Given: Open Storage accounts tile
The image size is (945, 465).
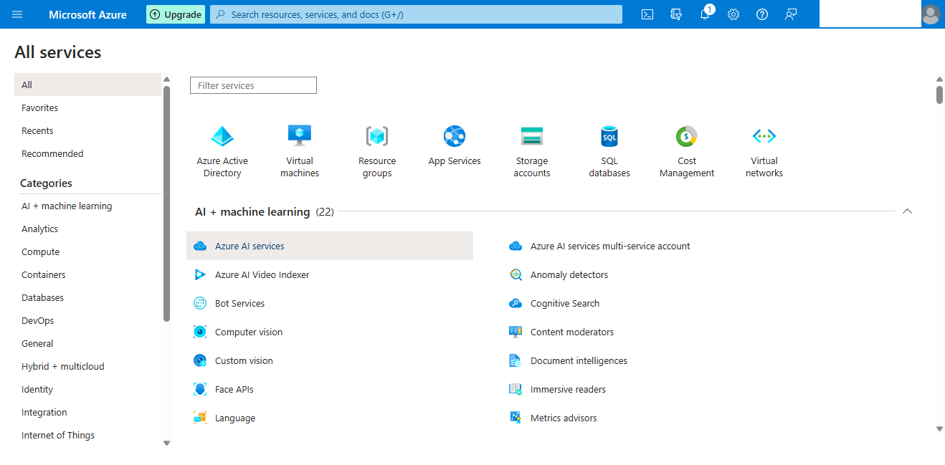Looking at the screenshot, I should pos(532,152).
